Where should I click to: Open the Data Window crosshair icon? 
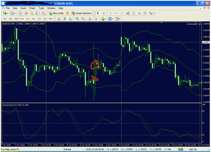[x=26, y=13]
